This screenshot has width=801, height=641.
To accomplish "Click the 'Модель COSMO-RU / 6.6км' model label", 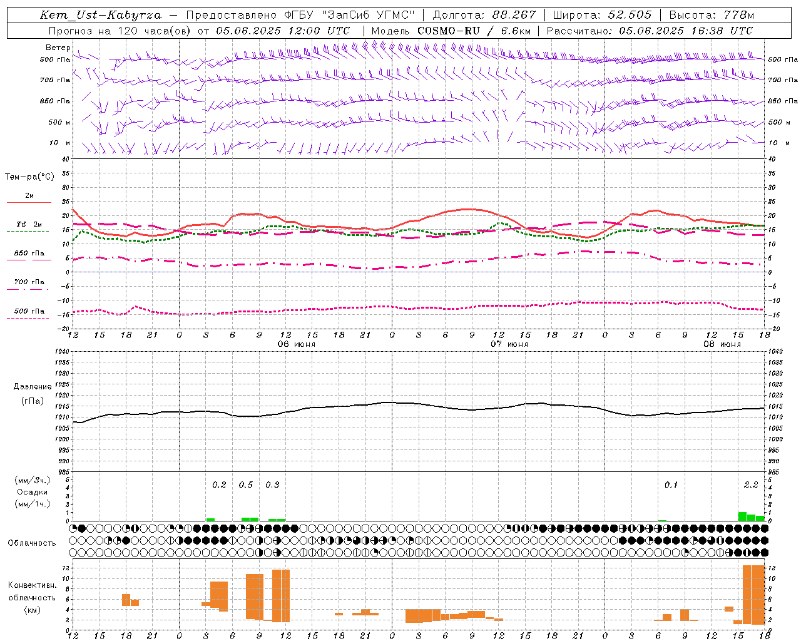I will tap(451, 31).
